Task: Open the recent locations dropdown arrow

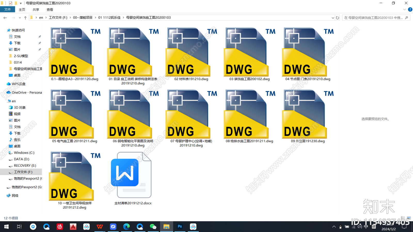Action: coord(20,18)
